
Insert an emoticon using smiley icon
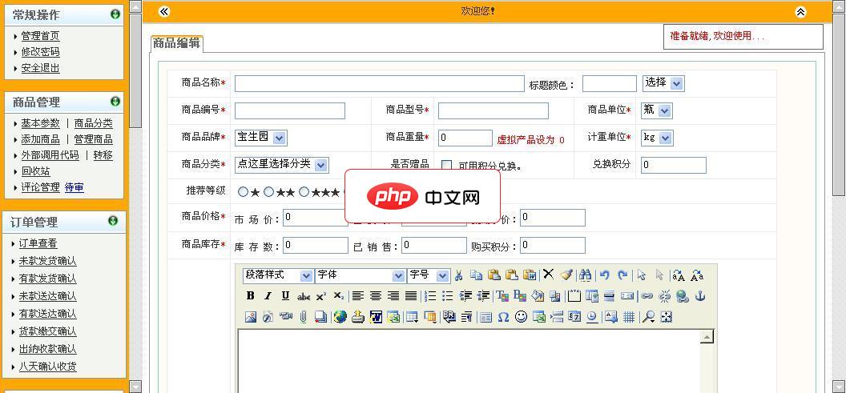click(x=521, y=317)
